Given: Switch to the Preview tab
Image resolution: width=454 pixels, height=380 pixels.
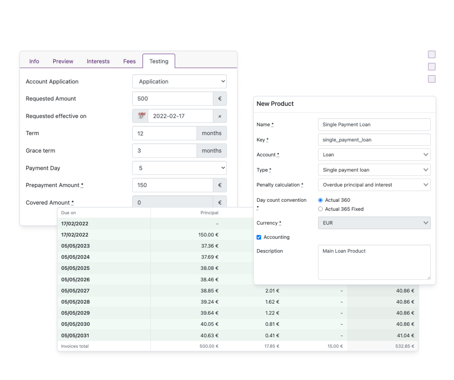Looking at the screenshot, I should tap(63, 61).
